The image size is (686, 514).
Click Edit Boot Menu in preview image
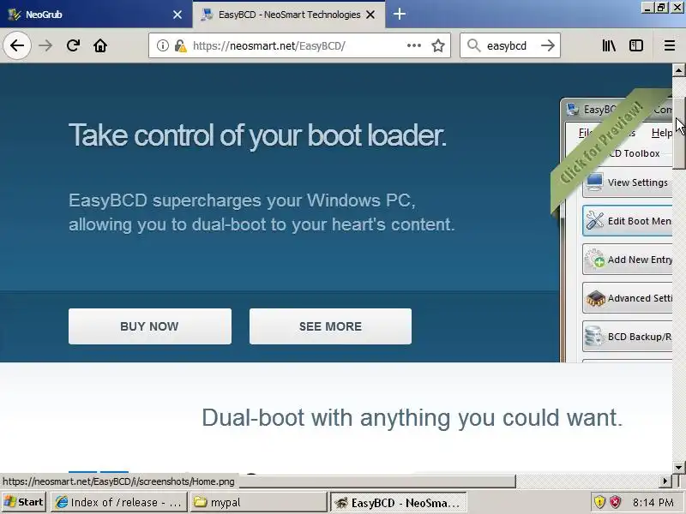pyautogui.click(x=628, y=221)
